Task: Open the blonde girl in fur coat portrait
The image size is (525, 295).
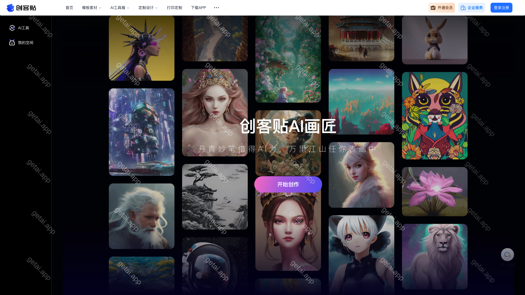Action: pyautogui.click(x=361, y=175)
